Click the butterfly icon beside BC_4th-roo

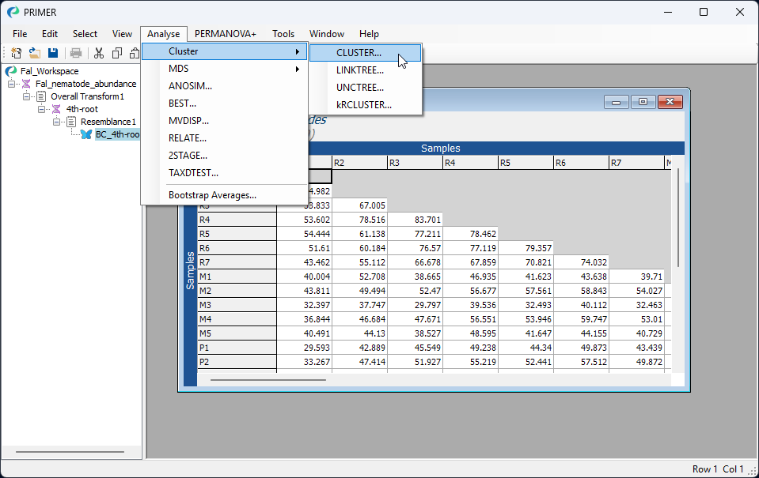click(x=85, y=134)
